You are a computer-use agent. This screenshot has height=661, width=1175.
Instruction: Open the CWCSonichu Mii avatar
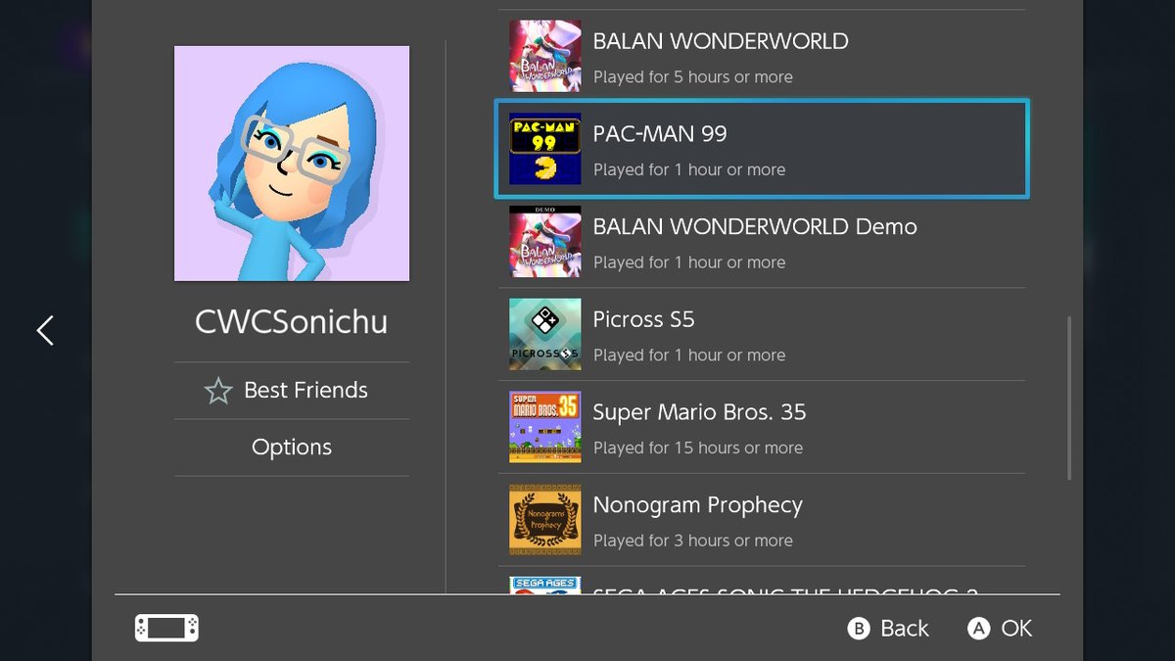[292, 164]
